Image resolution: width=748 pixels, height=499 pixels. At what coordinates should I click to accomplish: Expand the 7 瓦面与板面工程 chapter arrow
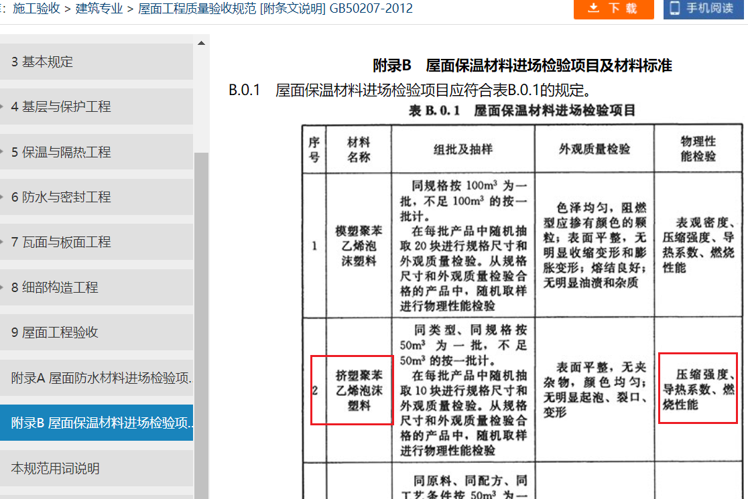[3, 242]
